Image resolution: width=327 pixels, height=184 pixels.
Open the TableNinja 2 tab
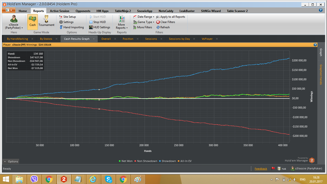[123, 11]
